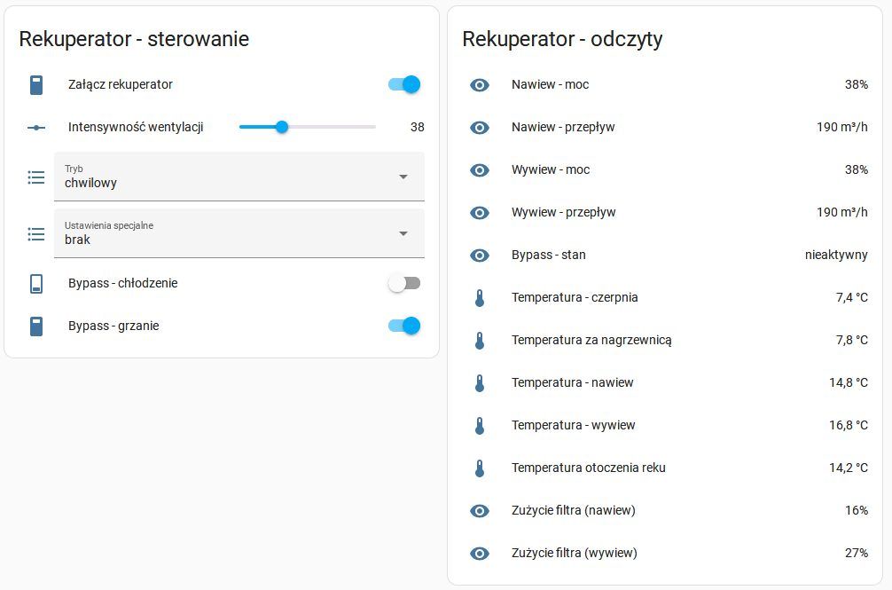Screen dimensions: 892x590
Task: Click the eye icon beside Nawiew - moc
Action: (x=480, y=85)
